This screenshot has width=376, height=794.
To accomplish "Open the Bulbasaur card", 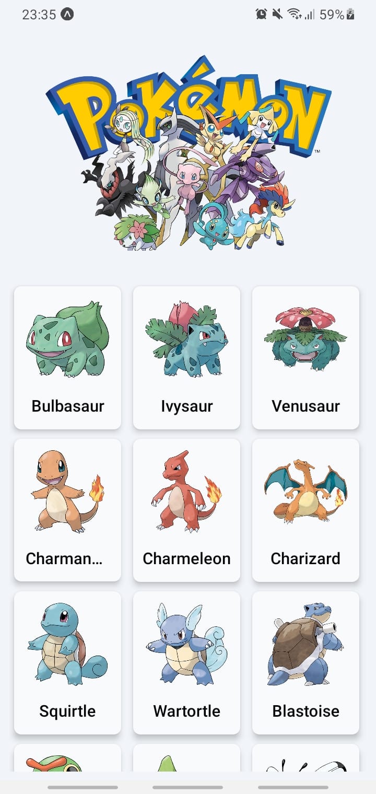I will pyautogui.click(x=67, y=358).
